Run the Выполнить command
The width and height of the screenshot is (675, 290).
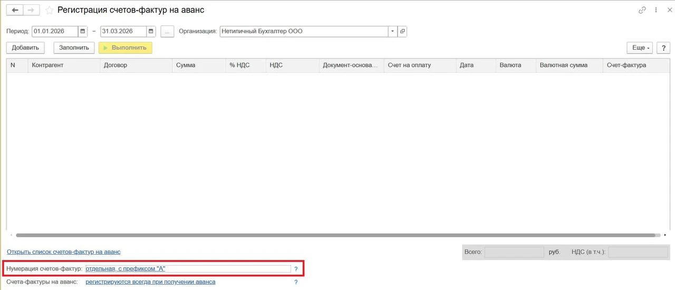[126, 47]
